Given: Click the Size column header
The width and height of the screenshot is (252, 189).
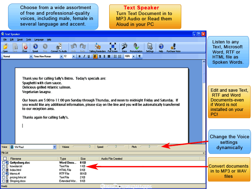Looking at the screenshot, I should click(83, 159).
